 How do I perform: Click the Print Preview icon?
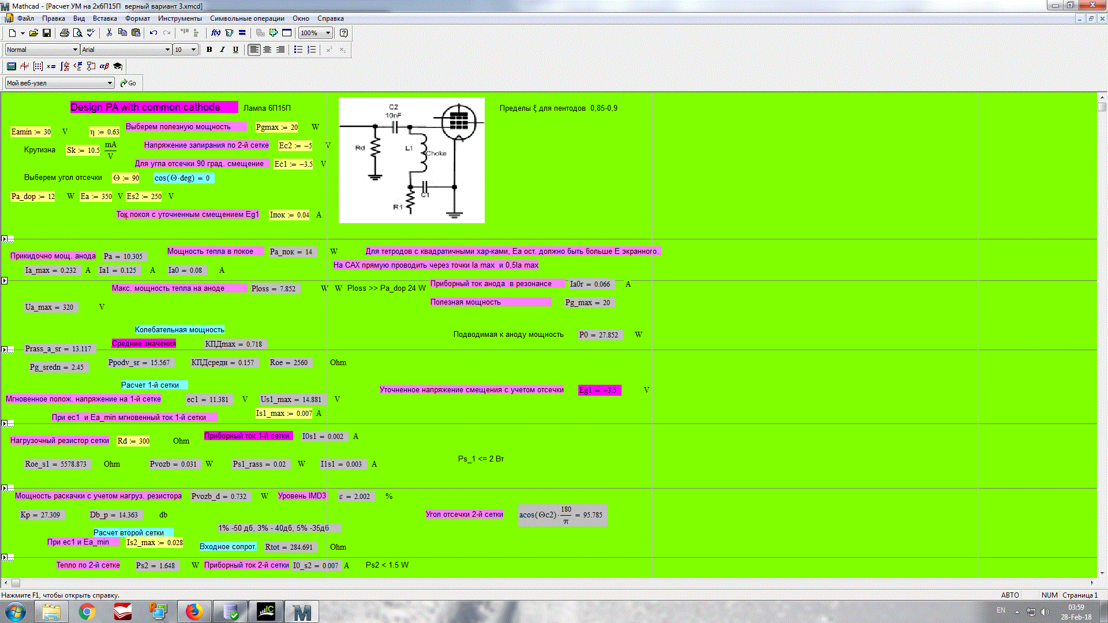coord(77,33)
